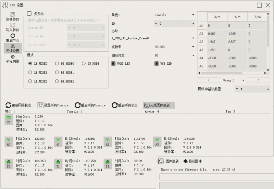The width and height of the screenshot is (274, 189).
Task: Select the A0 anchor node icon
Action: [9, 142]
